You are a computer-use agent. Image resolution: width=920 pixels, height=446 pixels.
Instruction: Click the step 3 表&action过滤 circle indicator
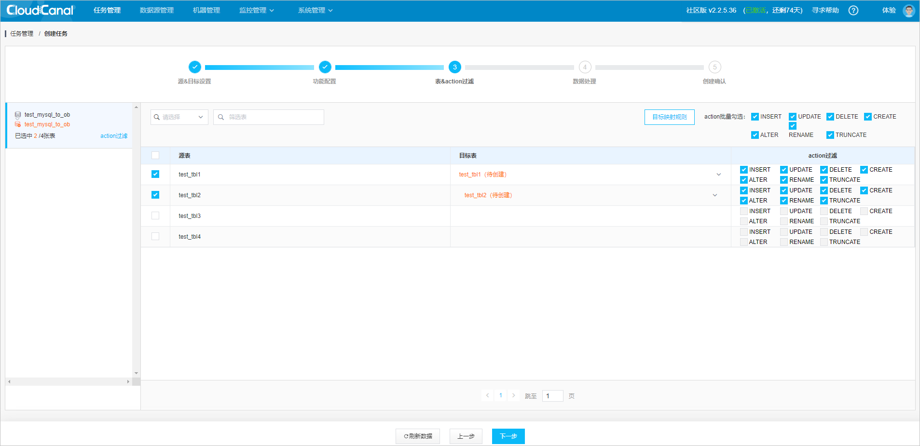[454, 67]
